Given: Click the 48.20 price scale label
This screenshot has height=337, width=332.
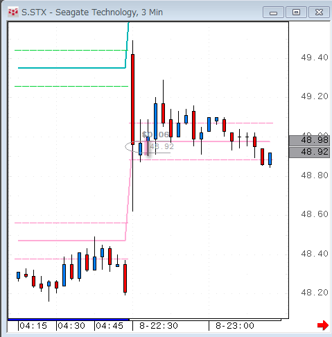Looking at the screenshot, I should 315,293.
